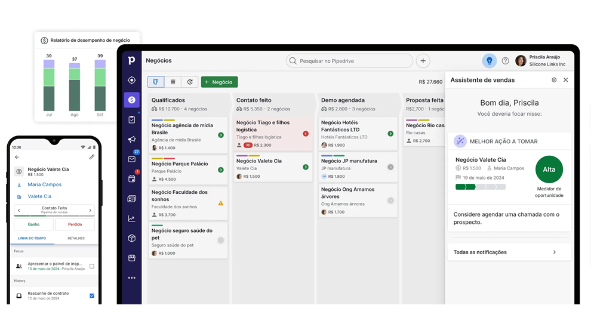The image size is (597, 333).
Task: Open the More dots menu in sidebar
Action: coord(132,278)
